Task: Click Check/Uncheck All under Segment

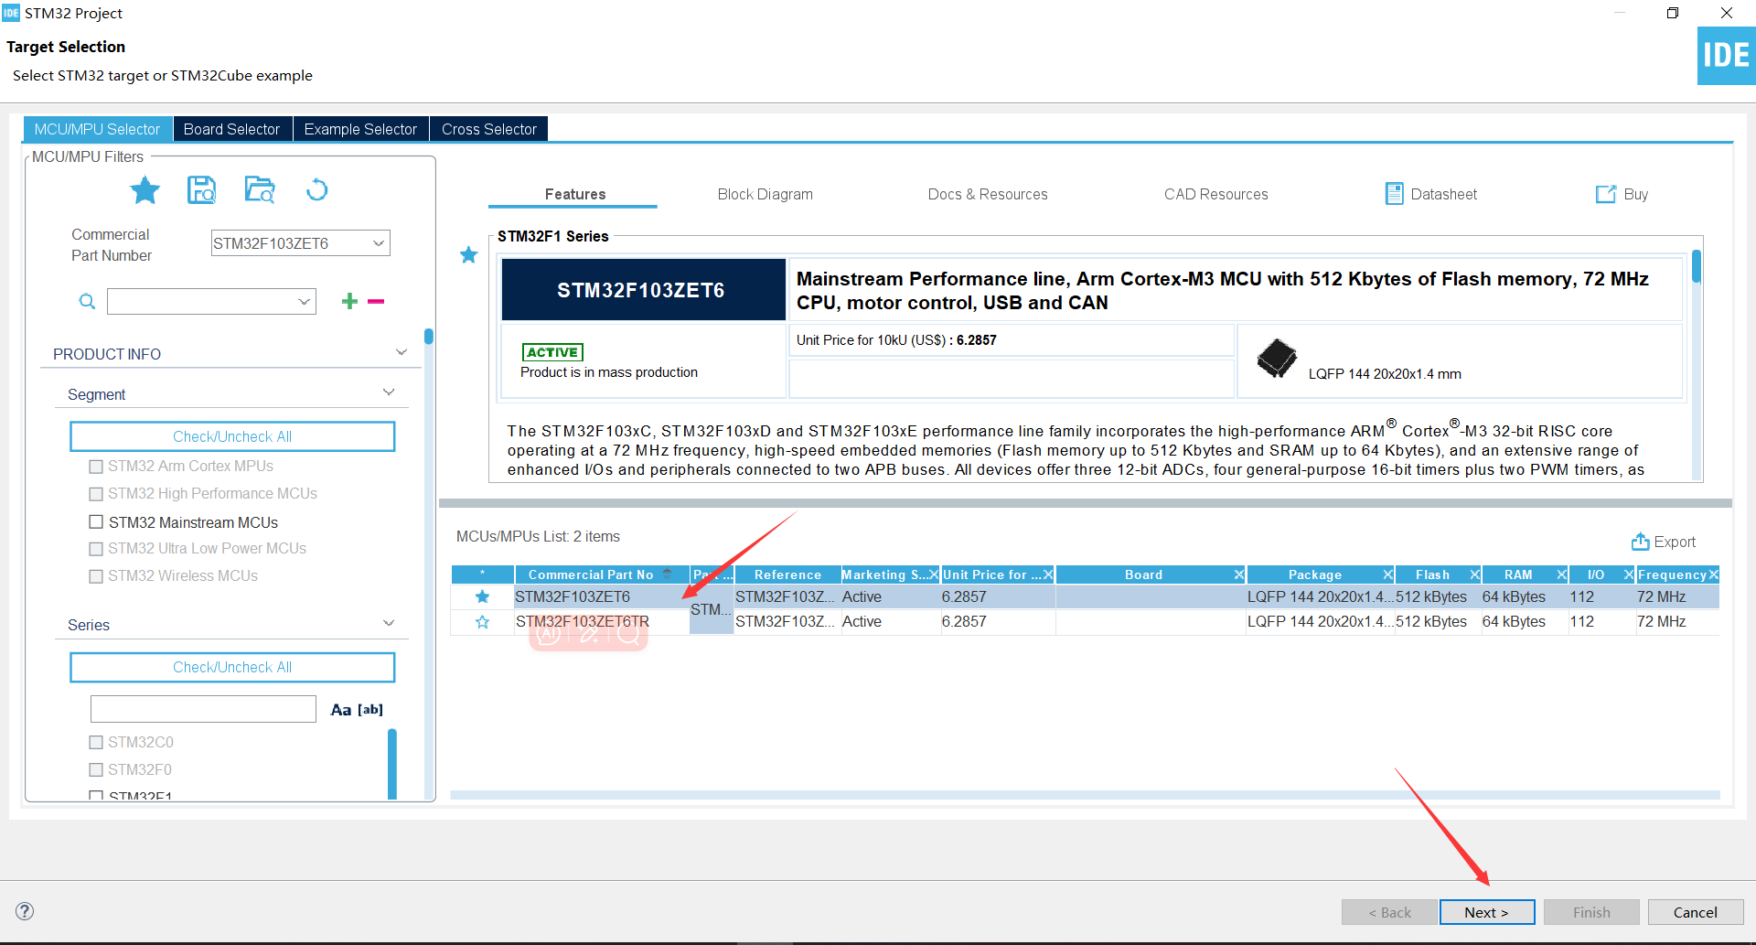Action: [232, 436]
